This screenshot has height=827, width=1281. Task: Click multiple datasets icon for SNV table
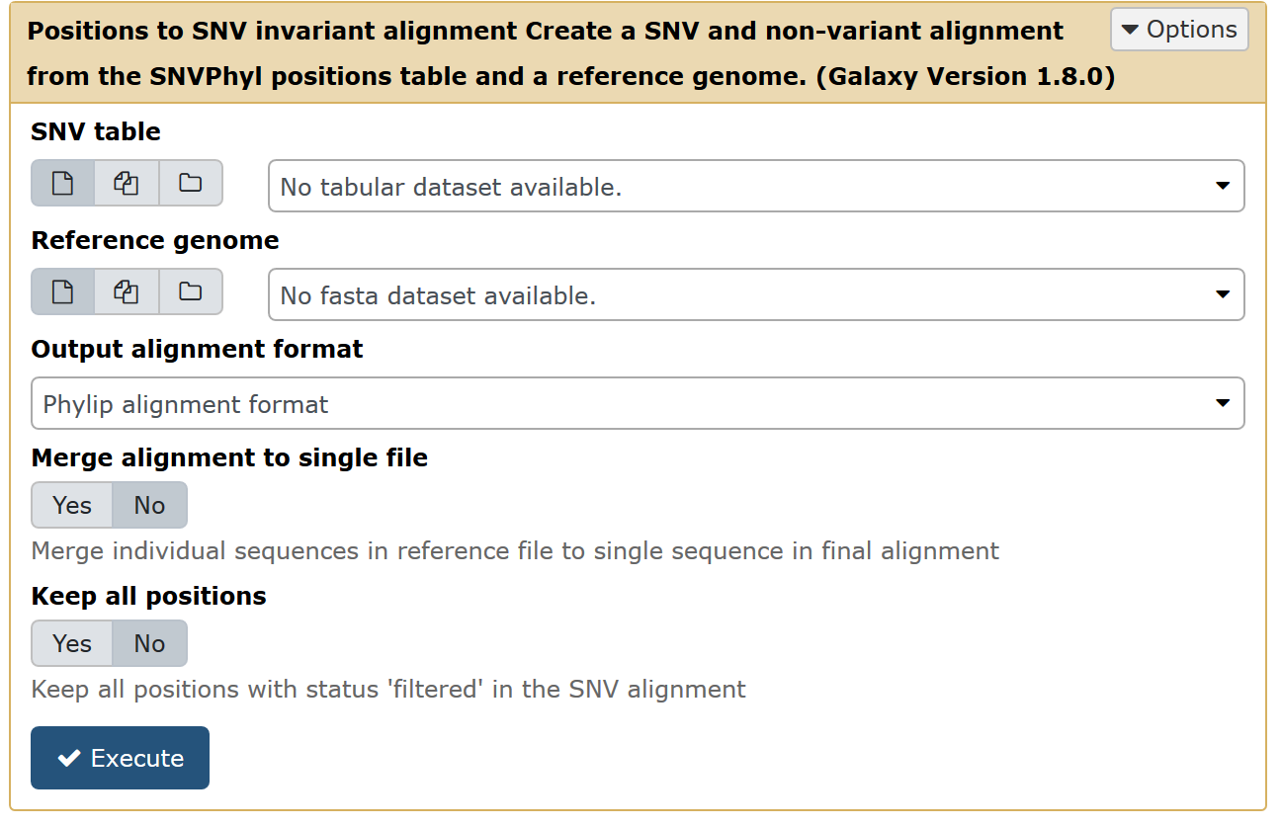point(126,183)
